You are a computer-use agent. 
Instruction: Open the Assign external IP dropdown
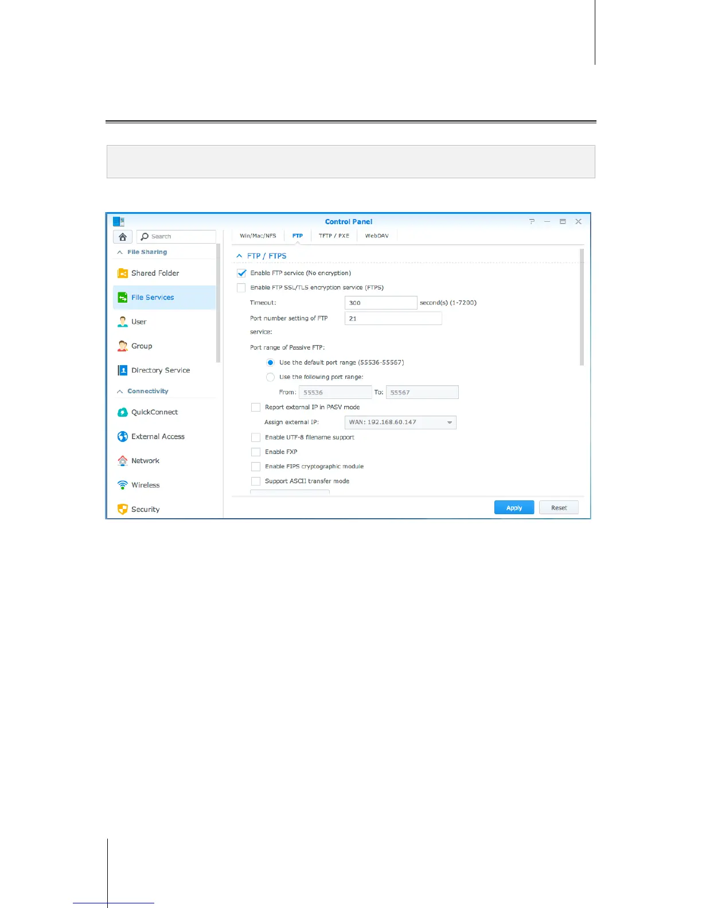[400, 422]
